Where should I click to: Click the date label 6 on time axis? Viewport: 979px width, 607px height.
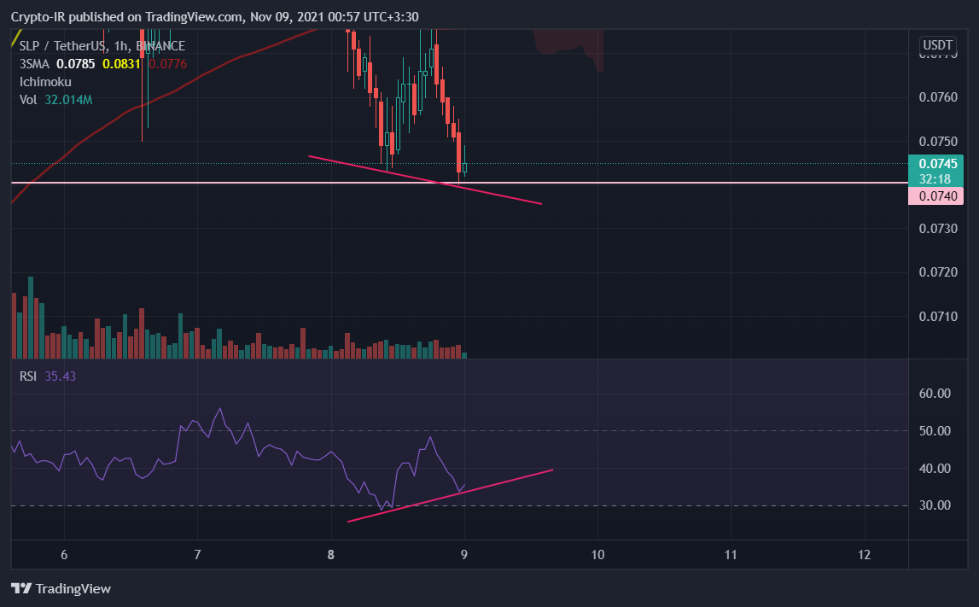tap(64, 555)
